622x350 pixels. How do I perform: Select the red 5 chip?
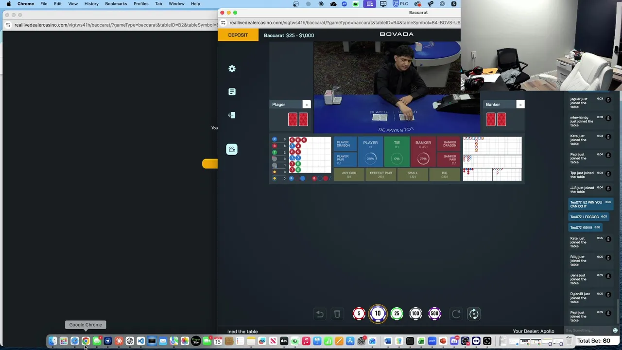pos(359,314)
